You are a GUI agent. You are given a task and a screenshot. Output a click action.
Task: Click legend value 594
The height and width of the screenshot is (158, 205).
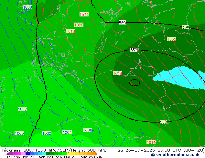tap(92, 157)
